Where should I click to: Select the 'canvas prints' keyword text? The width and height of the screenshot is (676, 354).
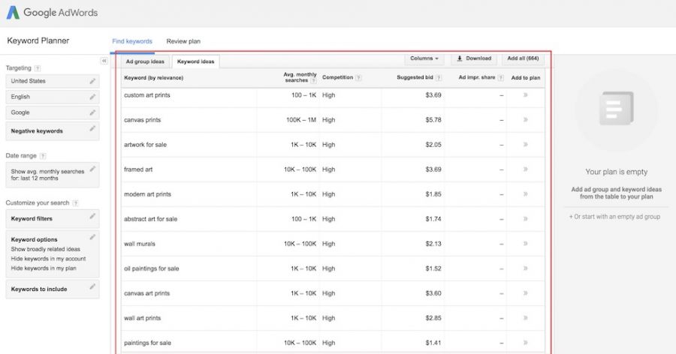(x=142, y=120)
